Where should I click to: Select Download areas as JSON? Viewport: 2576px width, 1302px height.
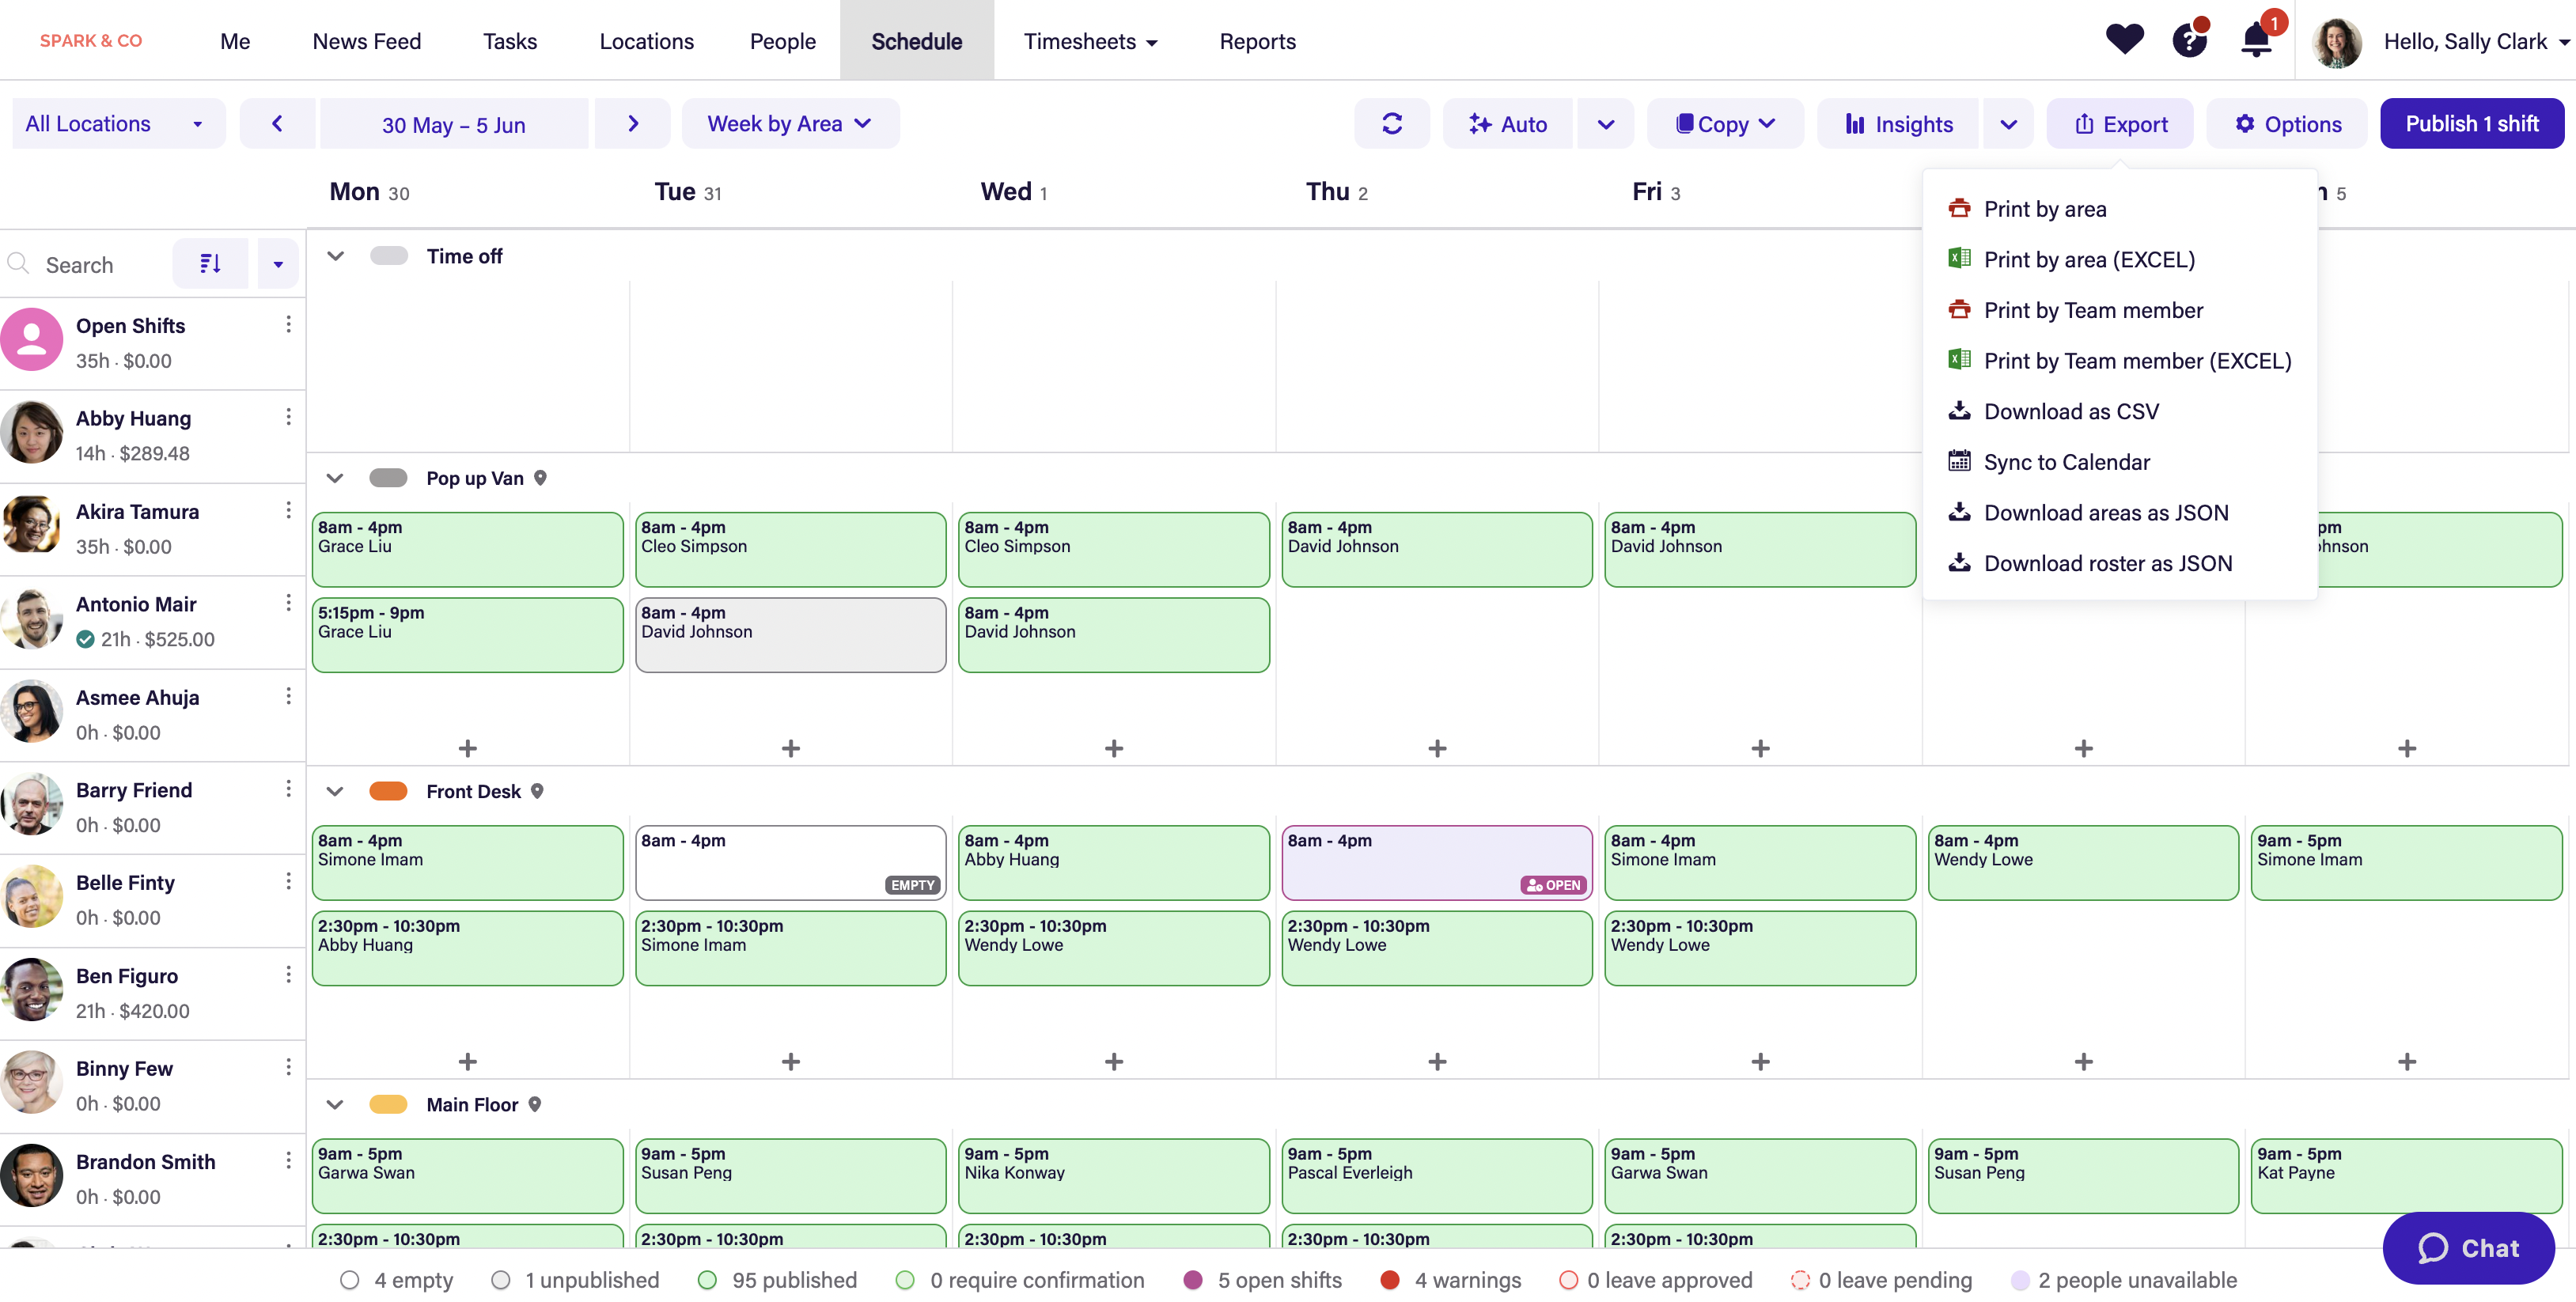2119,512
